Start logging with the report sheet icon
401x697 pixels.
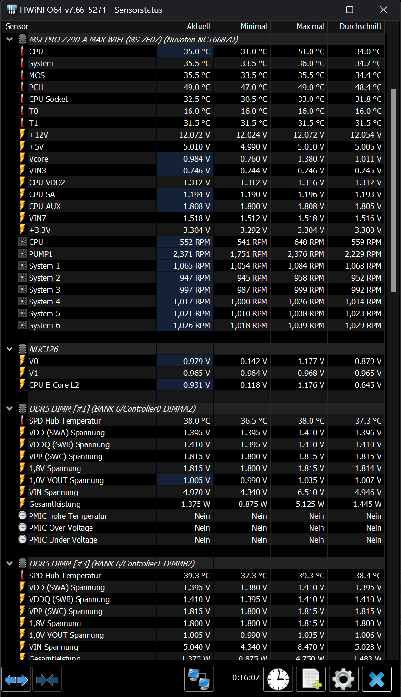[x=311, y=679]
